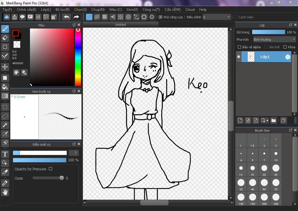Viewport: 298px width, 211px height.
Task: Pop out the Xem trước cọ panel
Action: click(74, 91)
